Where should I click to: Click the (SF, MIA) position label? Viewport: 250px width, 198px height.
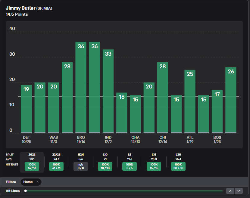click(44, 8)
